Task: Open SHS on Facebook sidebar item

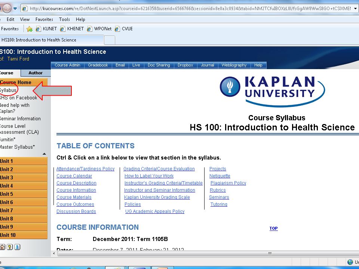Action: [x=19, y=98]
